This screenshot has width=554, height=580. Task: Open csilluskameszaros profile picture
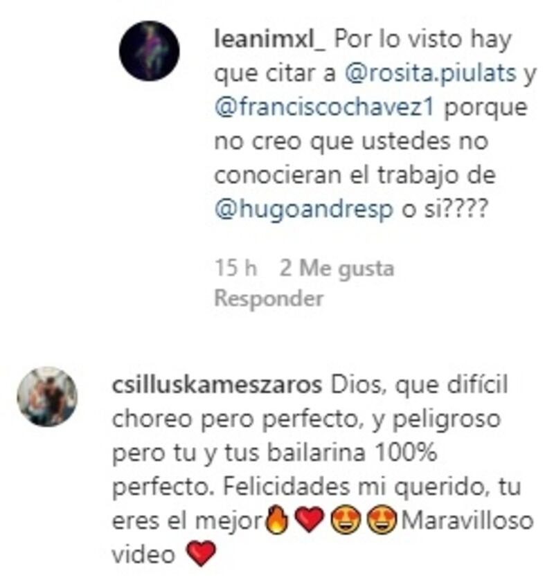point(47,397)
